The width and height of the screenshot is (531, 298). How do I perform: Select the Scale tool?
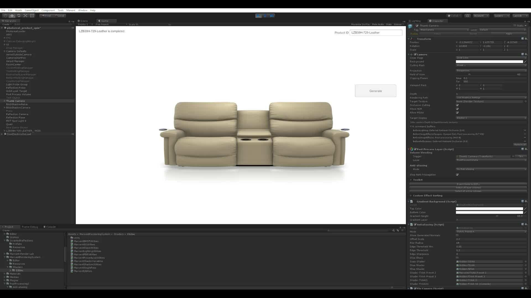[25, 16]
